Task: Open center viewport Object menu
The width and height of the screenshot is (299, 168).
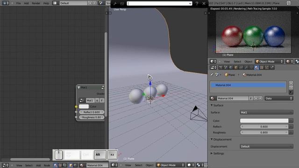Action: coord(149,165)
